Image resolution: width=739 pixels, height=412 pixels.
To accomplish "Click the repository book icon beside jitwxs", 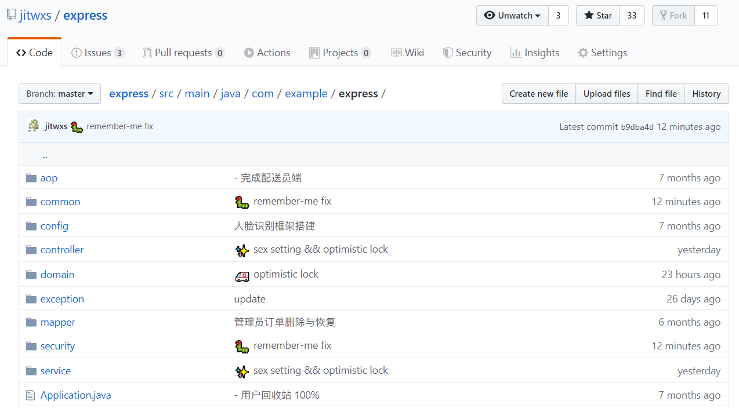I will [x=11, y=15].
